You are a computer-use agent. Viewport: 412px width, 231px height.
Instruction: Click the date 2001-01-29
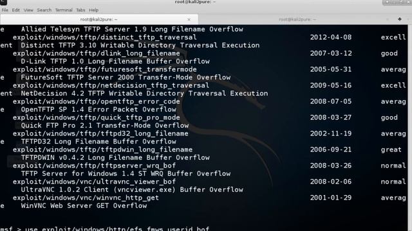click(x=331, y=198)
